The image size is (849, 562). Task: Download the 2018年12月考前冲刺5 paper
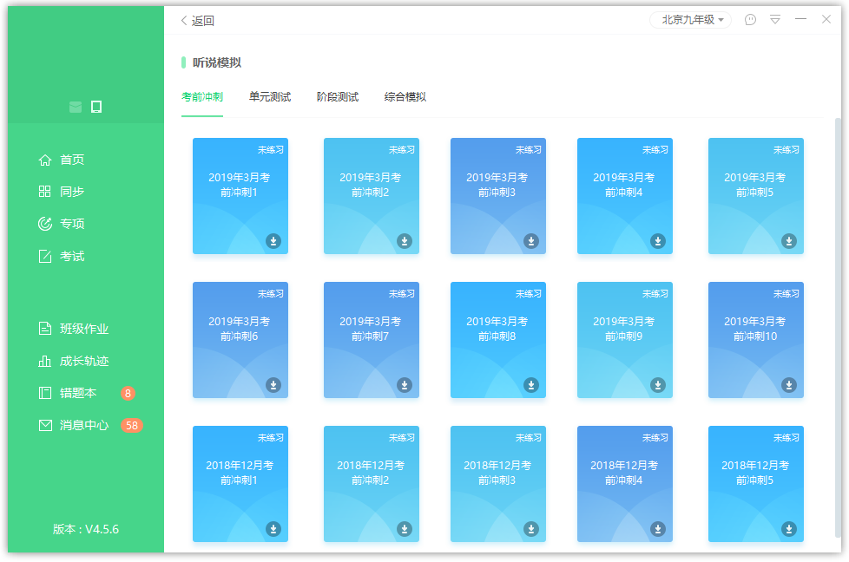(x=789, y=528)
